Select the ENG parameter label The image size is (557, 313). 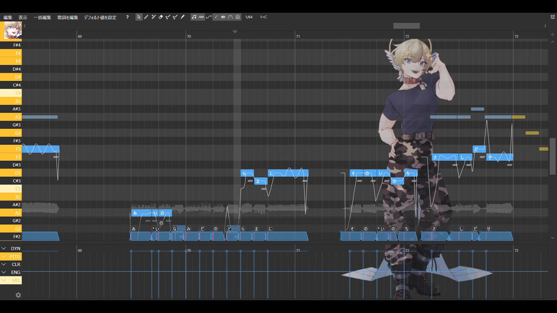16,272
